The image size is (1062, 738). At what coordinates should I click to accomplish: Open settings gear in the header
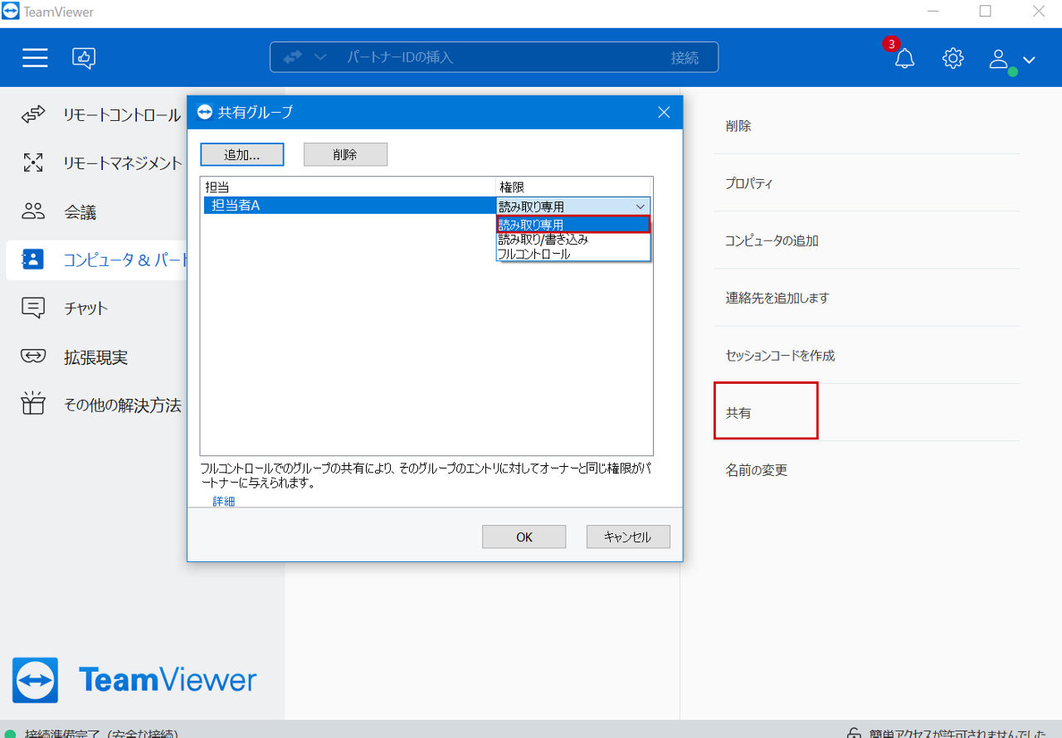[952, 58]
